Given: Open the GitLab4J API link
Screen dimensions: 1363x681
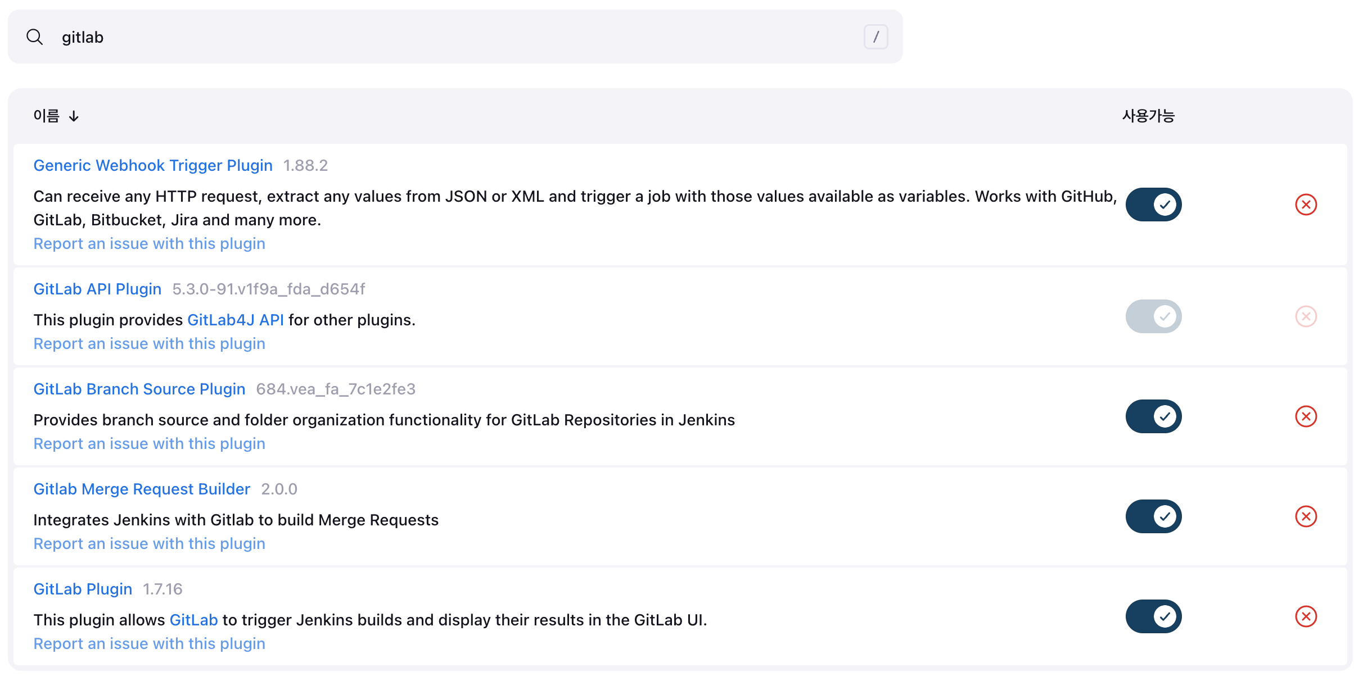Looking at the screenshot, I should click(x=235, y=320).
